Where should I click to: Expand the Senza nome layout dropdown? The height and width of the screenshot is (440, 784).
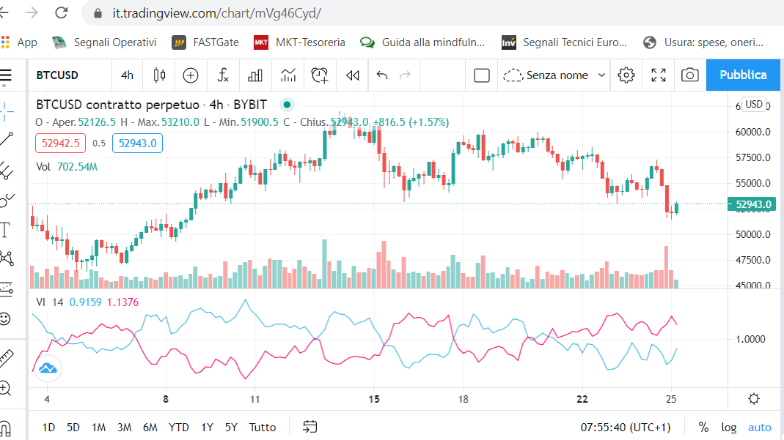[554, 75]
